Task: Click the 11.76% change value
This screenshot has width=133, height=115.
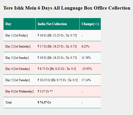Action: point(86,58)
